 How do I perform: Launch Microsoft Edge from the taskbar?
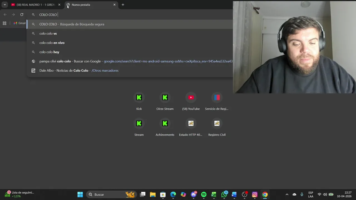(173, 194)
